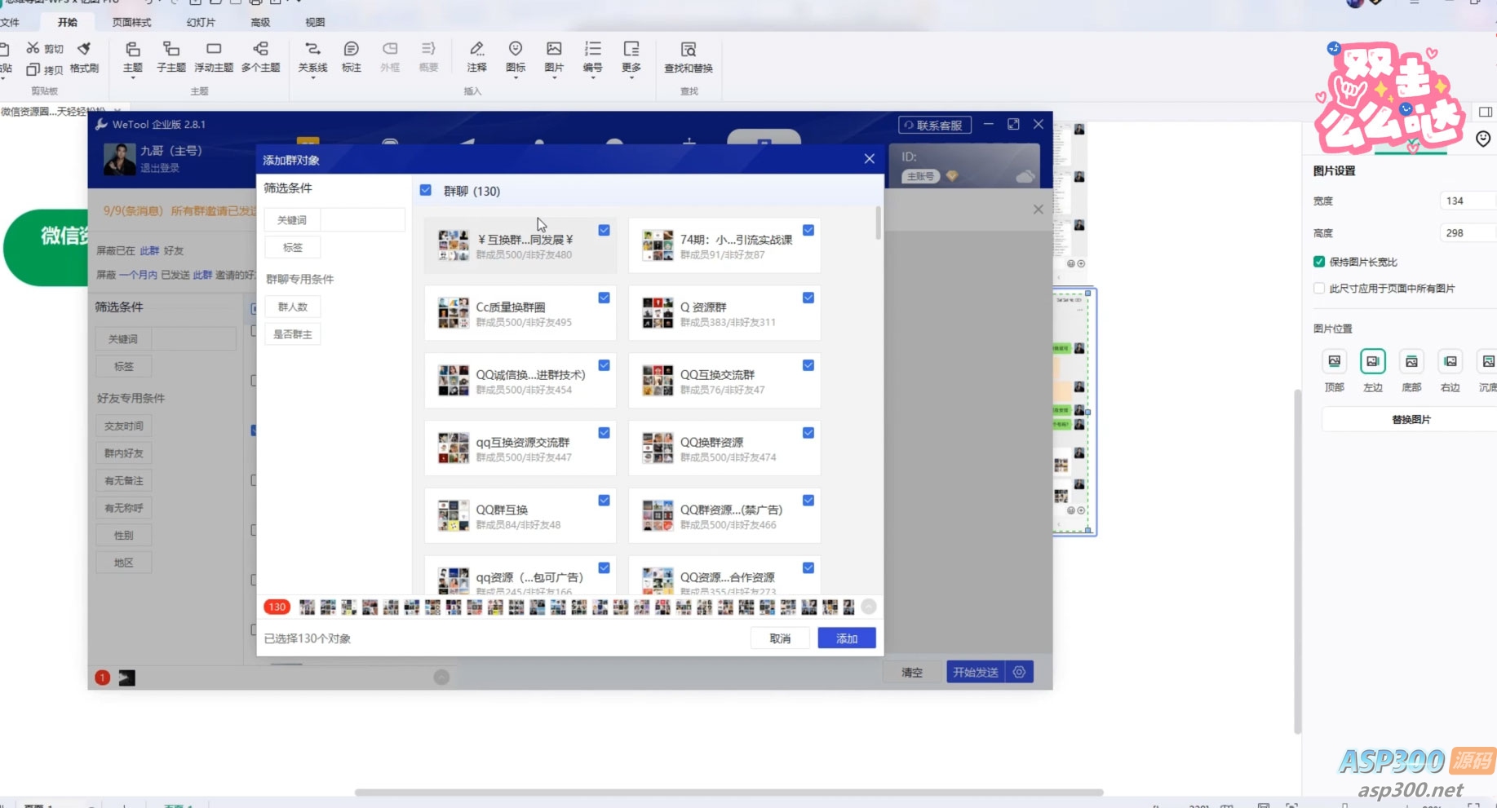Screen dimensions: 1497x808
Task: Uncheck the Cc质量换群圈 group
Action: [x=604, y=298]
